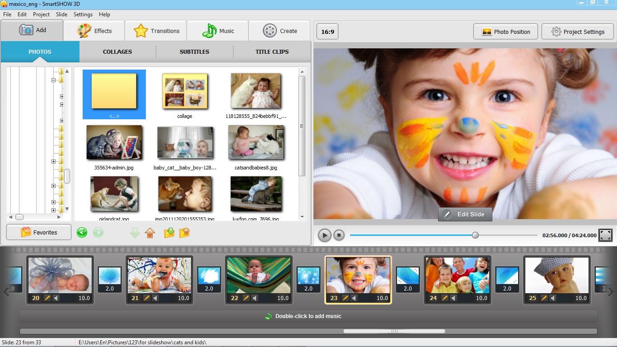Select slide 24 group of kids thumbnail
This screenshot has height=347, width=617.
[458, 275]
